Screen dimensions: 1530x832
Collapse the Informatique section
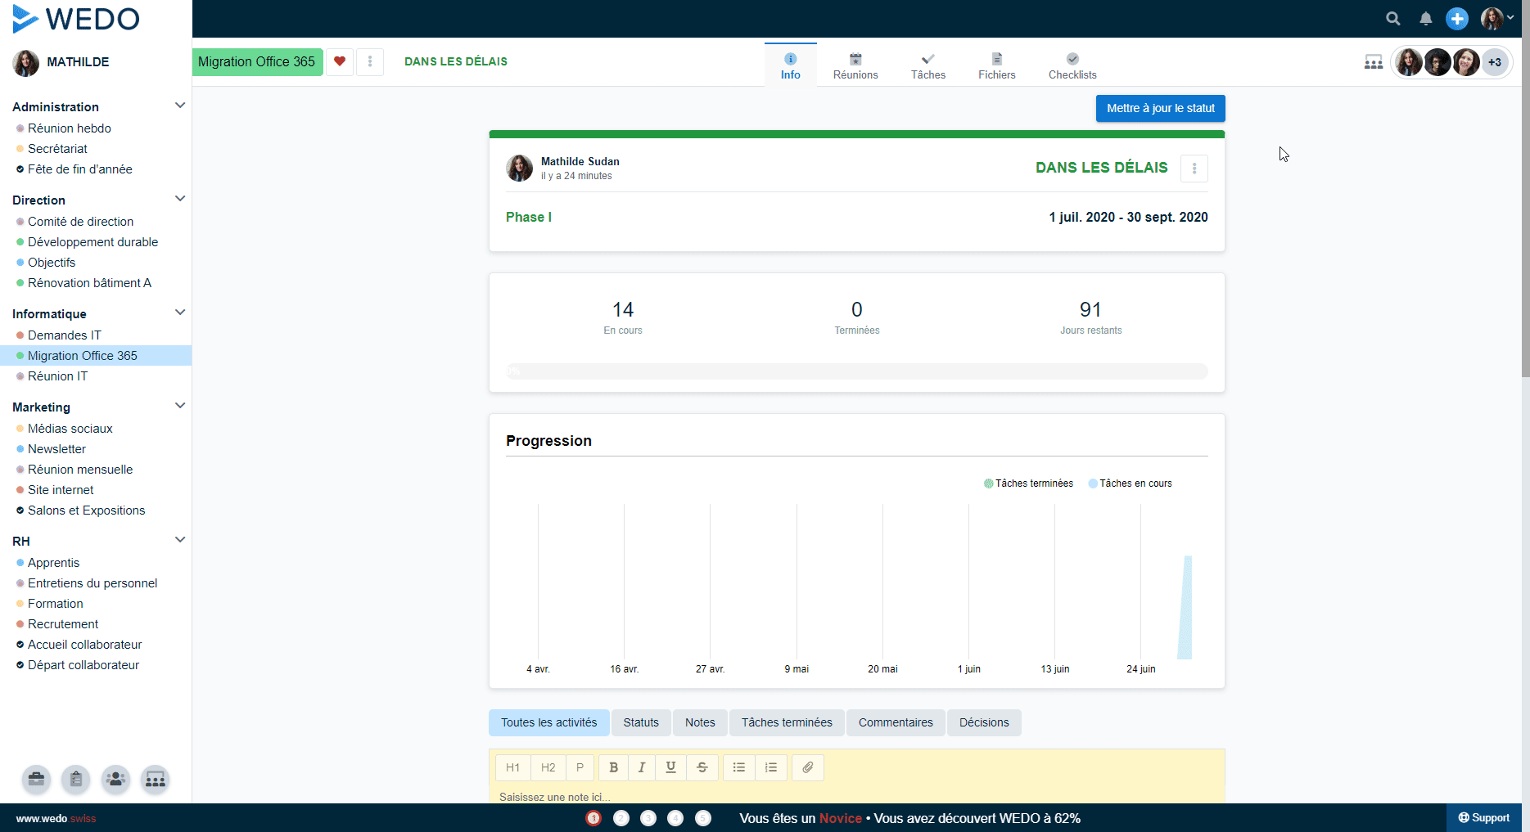[180, 313]
